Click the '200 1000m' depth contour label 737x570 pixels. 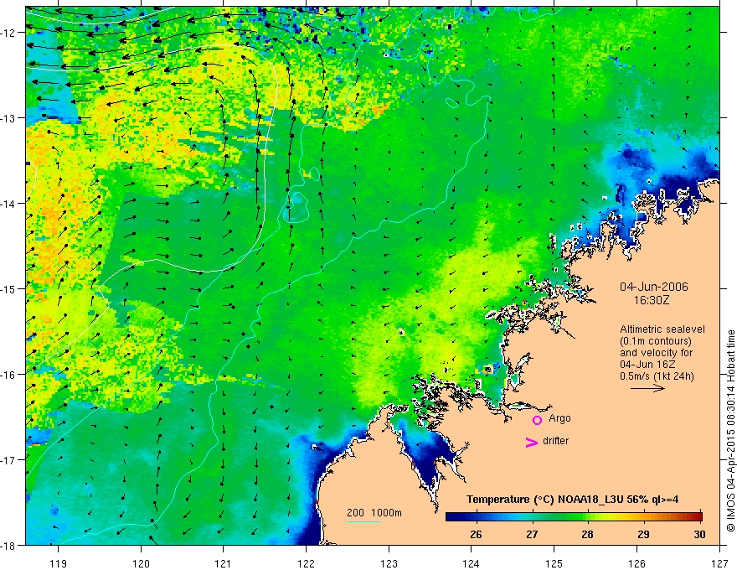[x=374, y=513]
